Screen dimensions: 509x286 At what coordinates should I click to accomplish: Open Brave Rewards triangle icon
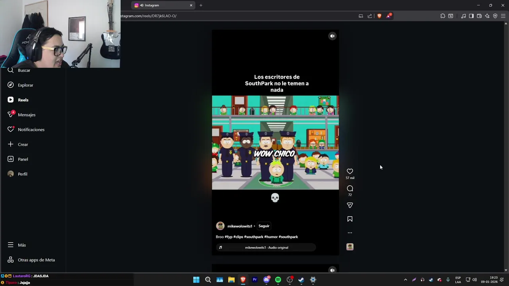pyautogui.click(x=389, y=16)
